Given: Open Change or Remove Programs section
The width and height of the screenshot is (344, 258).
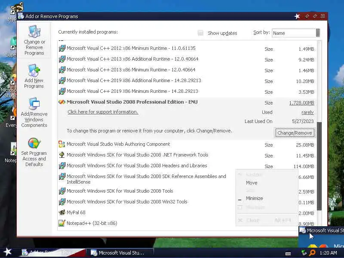Looking at the screenshot, I should (x=34, y=41).
